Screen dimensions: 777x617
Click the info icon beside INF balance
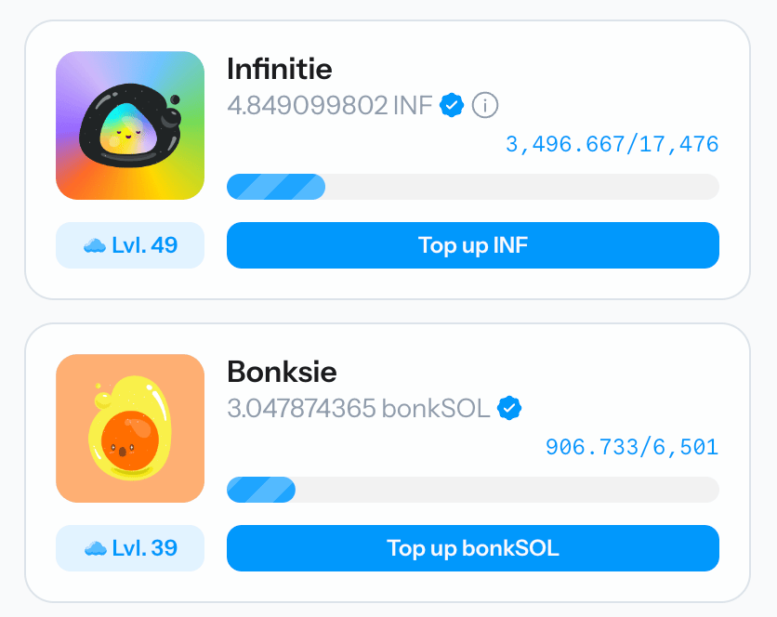pos(485,106)
